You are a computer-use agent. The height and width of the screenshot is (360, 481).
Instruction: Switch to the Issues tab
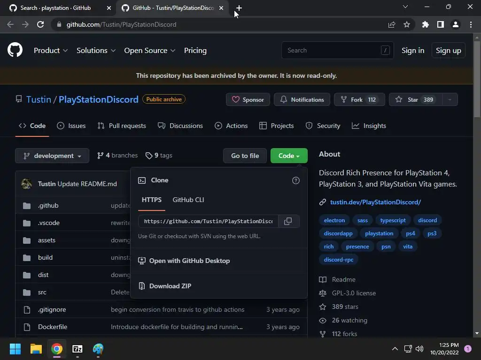pos(71,126)
